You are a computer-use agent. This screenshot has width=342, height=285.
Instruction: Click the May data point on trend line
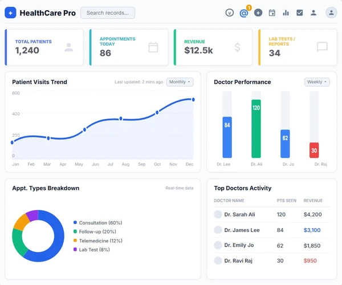point(84,130)
